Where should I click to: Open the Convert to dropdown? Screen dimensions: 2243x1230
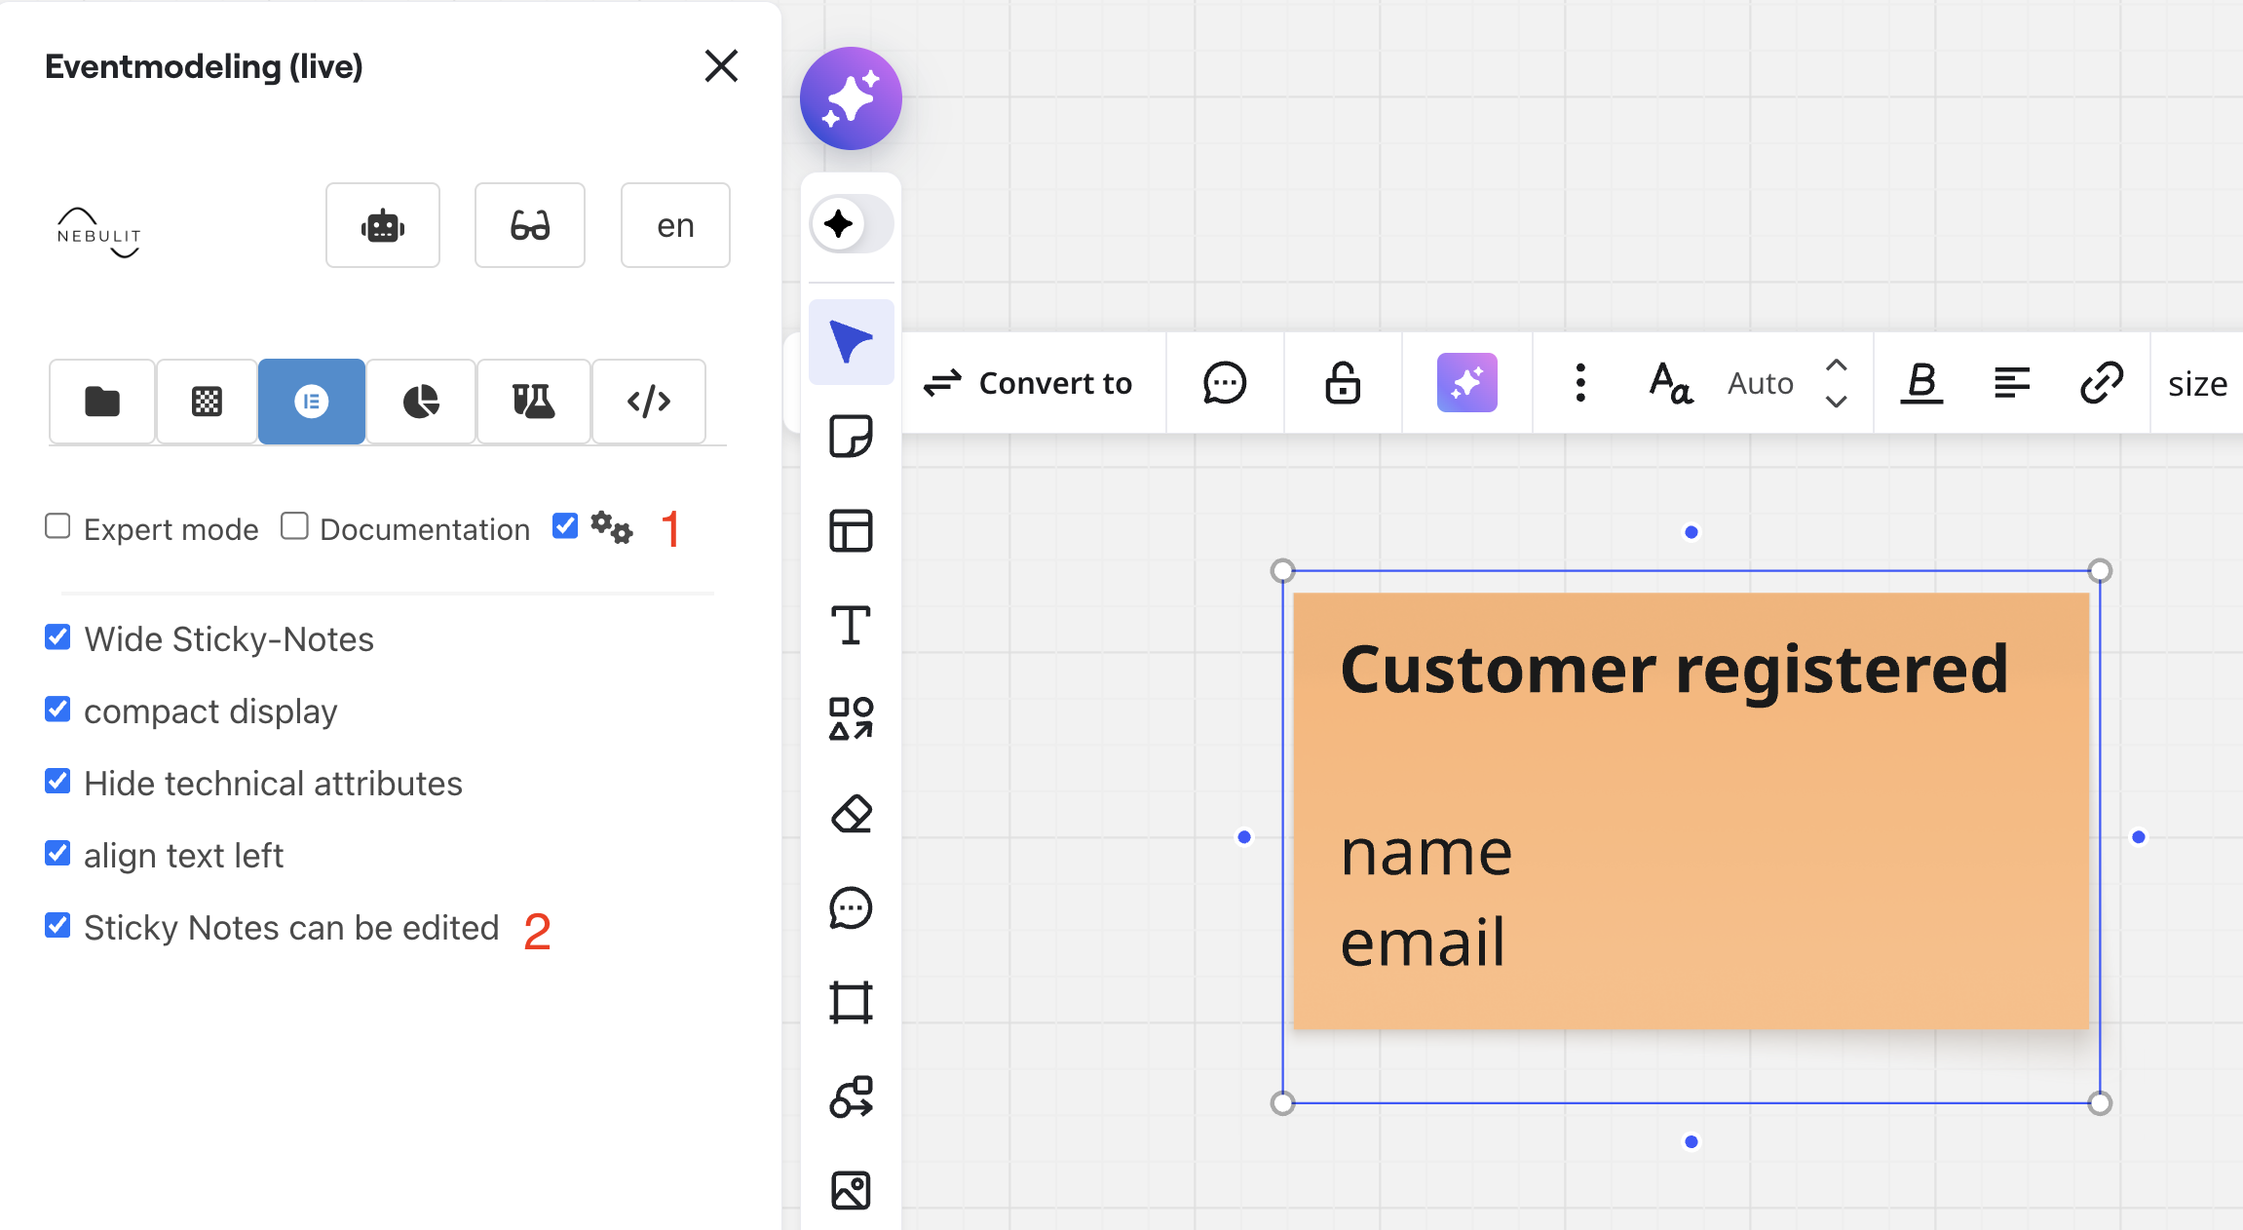[x=1029, y=383]
